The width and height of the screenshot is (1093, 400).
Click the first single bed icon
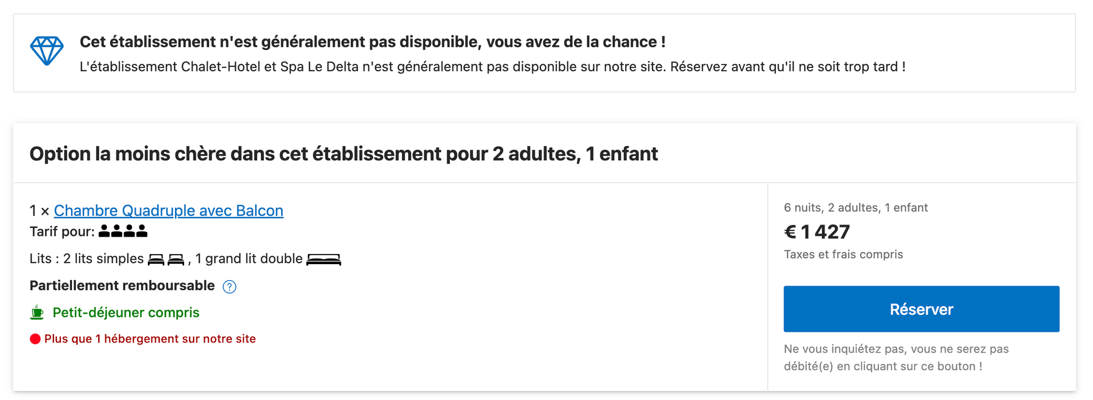point(156,259)
